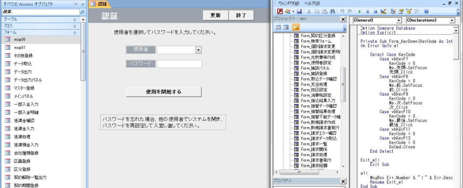The image size is (463, 188).
Task: Click the パスワード input field
Action: click(x=179, y=64)
